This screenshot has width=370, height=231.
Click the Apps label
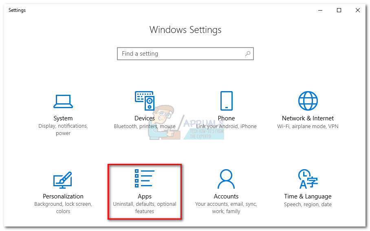[x=145, y=196]
